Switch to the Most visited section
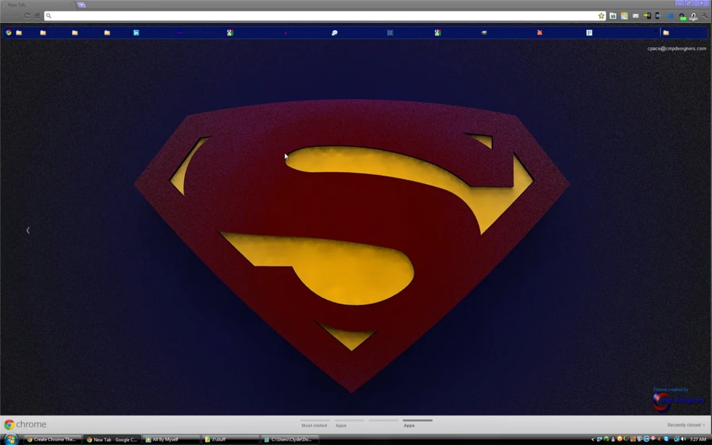Viewport: 712px width, 445px height. [x=314, y=426]
